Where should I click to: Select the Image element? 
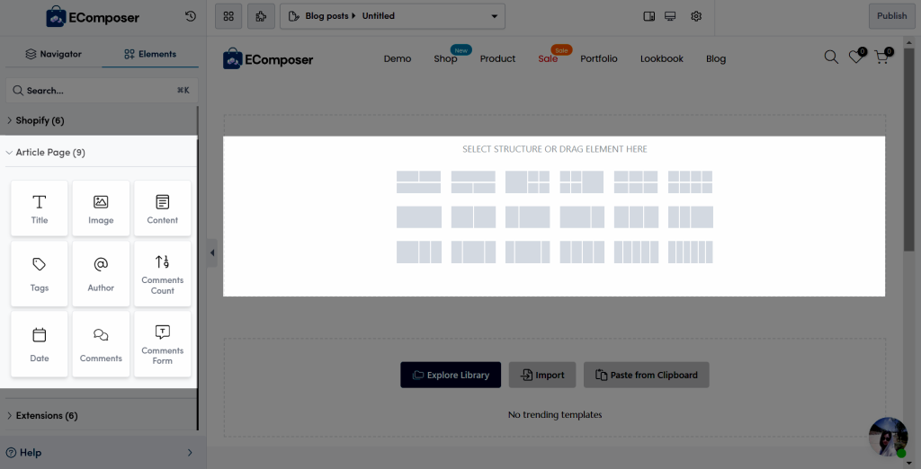(x=101, y=208)
